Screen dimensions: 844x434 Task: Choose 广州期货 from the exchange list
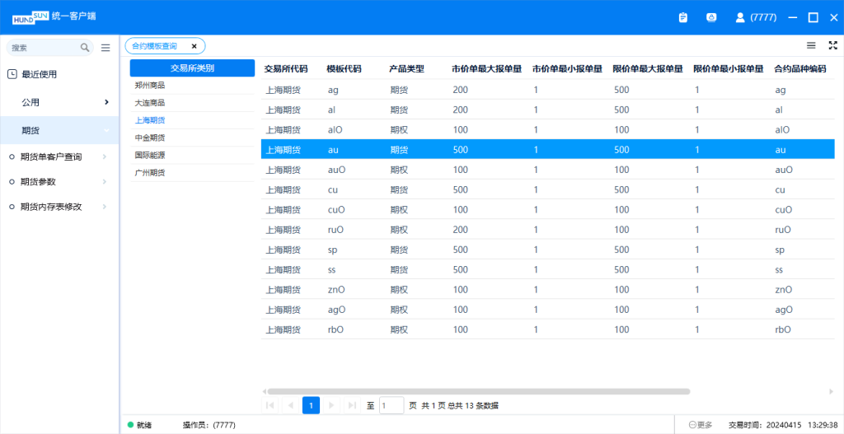coord(150,173)
